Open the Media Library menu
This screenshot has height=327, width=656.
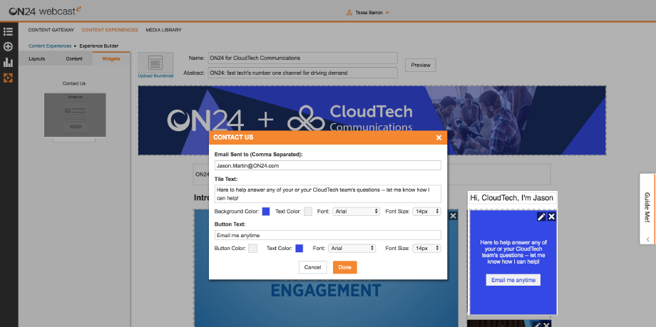click(x=163, y=30)
